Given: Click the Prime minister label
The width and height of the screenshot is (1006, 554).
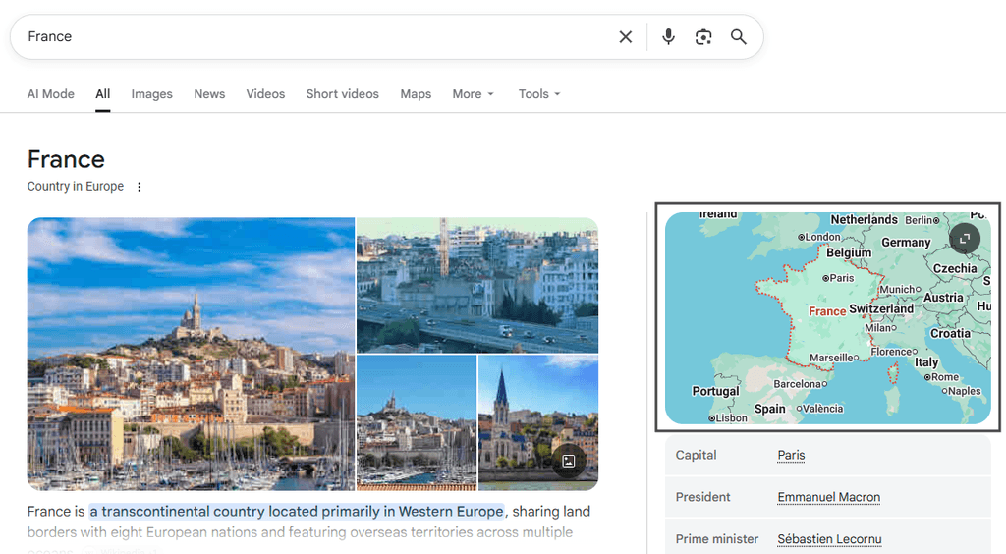Looking at the screenshot, I should point(717,539).
